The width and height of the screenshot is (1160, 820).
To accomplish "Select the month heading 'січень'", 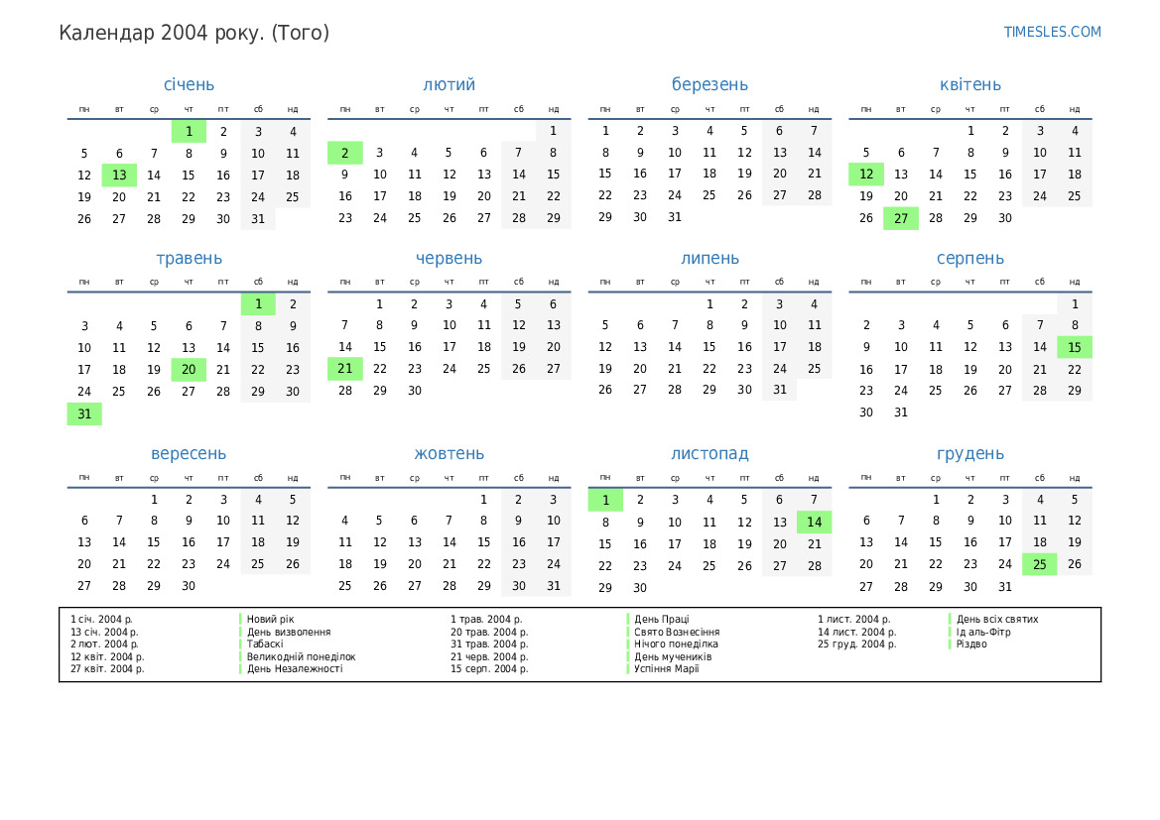I will tap(189, 84).
